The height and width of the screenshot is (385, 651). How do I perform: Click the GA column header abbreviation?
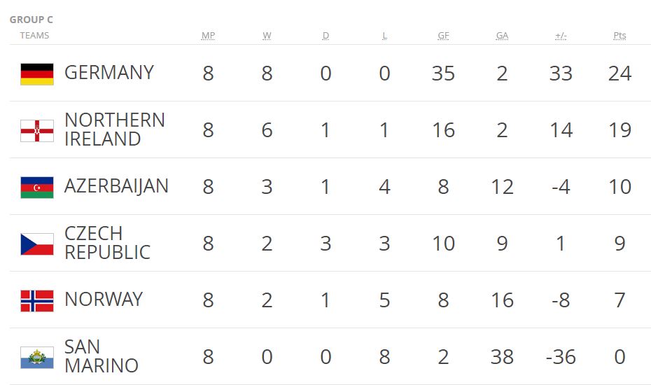click(503, 36)
